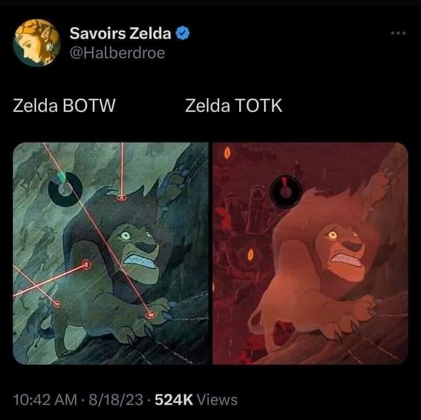Open the @Halberdroe handle link
421x420 pixels.
click(117, 53)
